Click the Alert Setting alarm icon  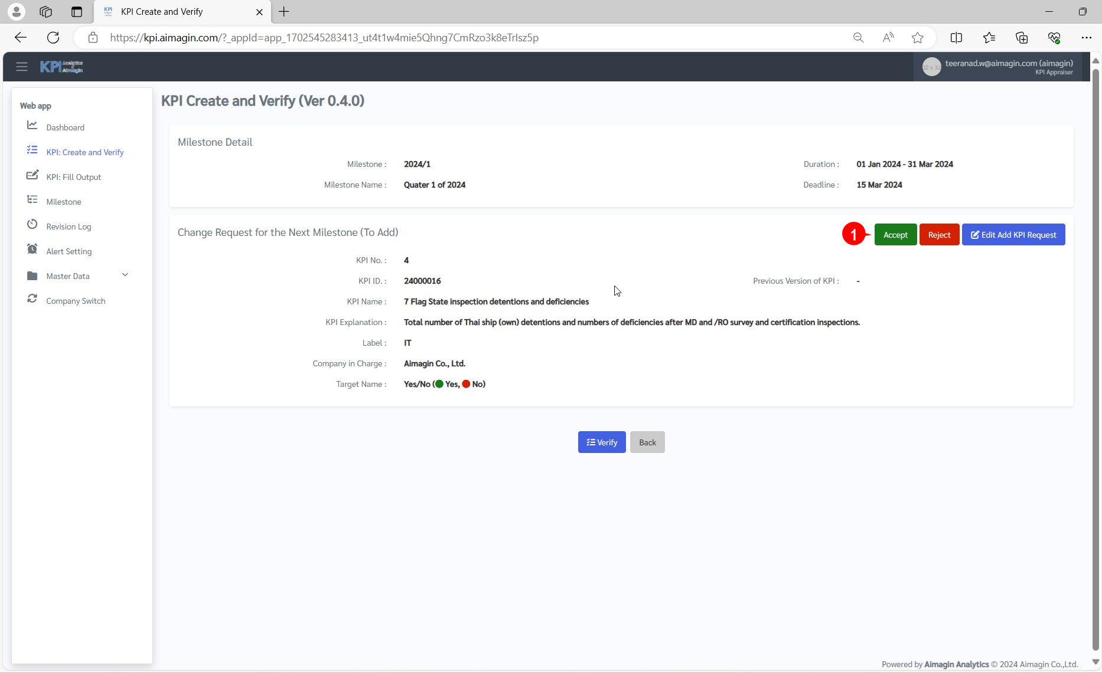click(x=32, y=249)
